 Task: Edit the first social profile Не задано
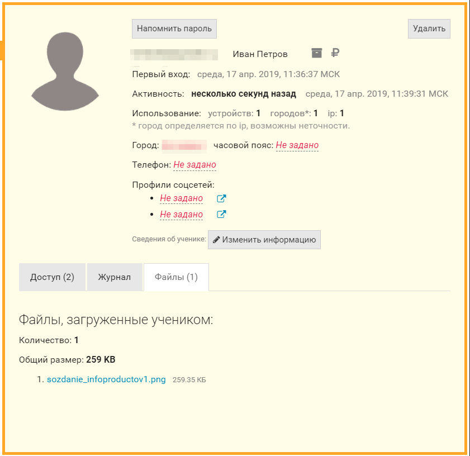tap(181, 198)
